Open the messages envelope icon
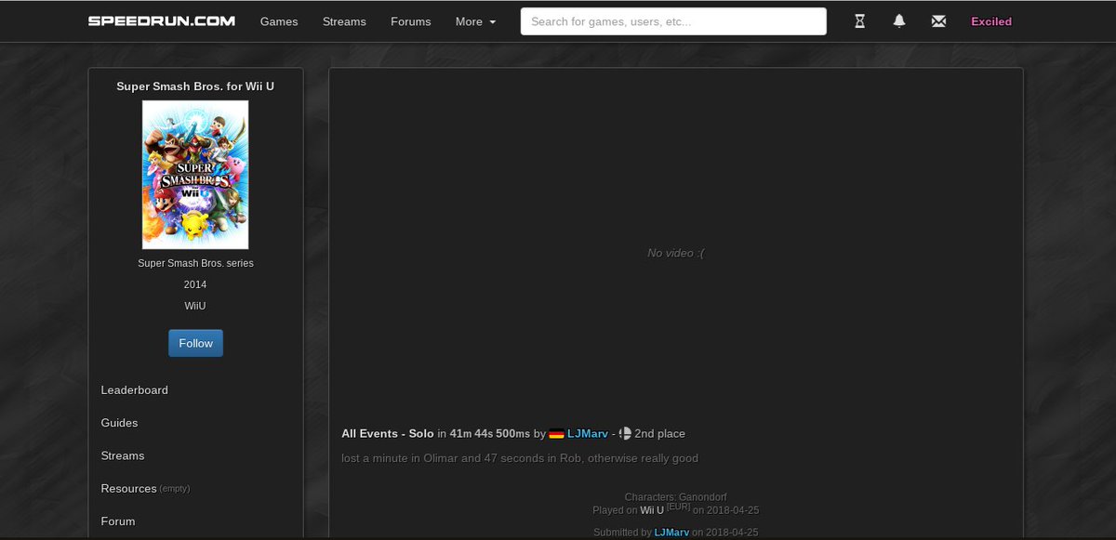 tap(938, 21)
